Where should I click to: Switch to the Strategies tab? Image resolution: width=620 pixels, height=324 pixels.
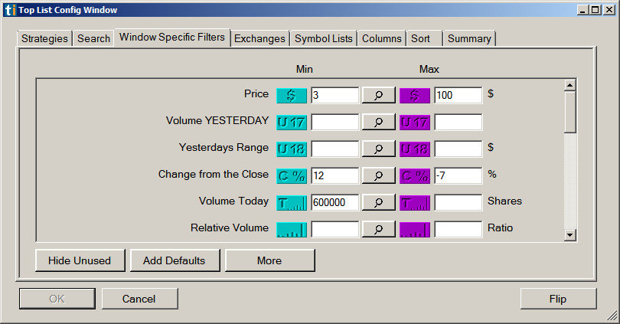coord(44,38)
